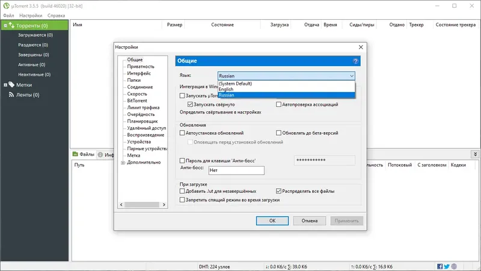Toggle 'Пароль для клавиши Анти-босс' checkbox

(x=182, y=160)
